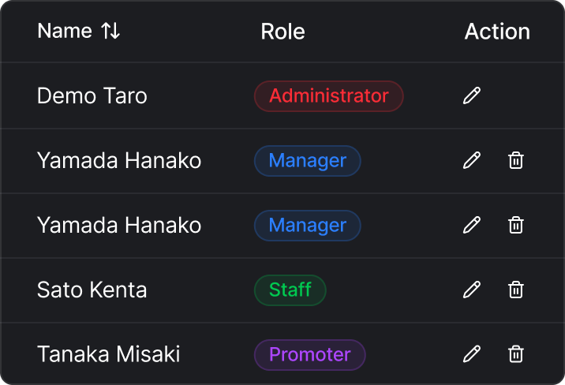Click the Name column header
The width and height of the screenshot is (565, 385).
tap(65, 32)
